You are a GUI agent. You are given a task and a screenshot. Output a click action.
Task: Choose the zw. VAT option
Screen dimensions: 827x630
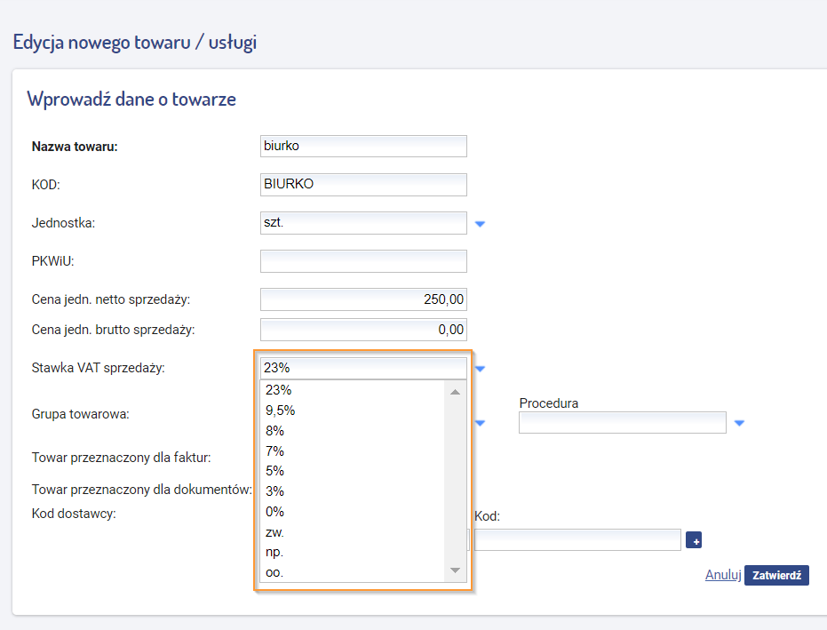353,532
